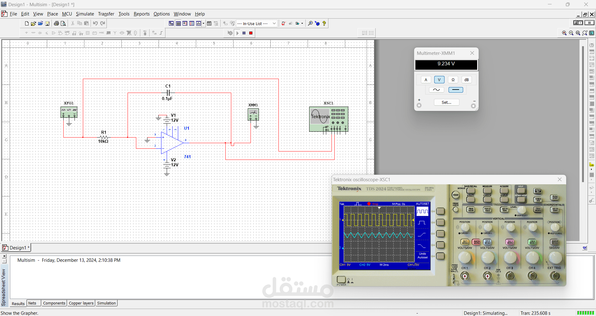
Task: Open the File menu
Action: pos(13,14)
